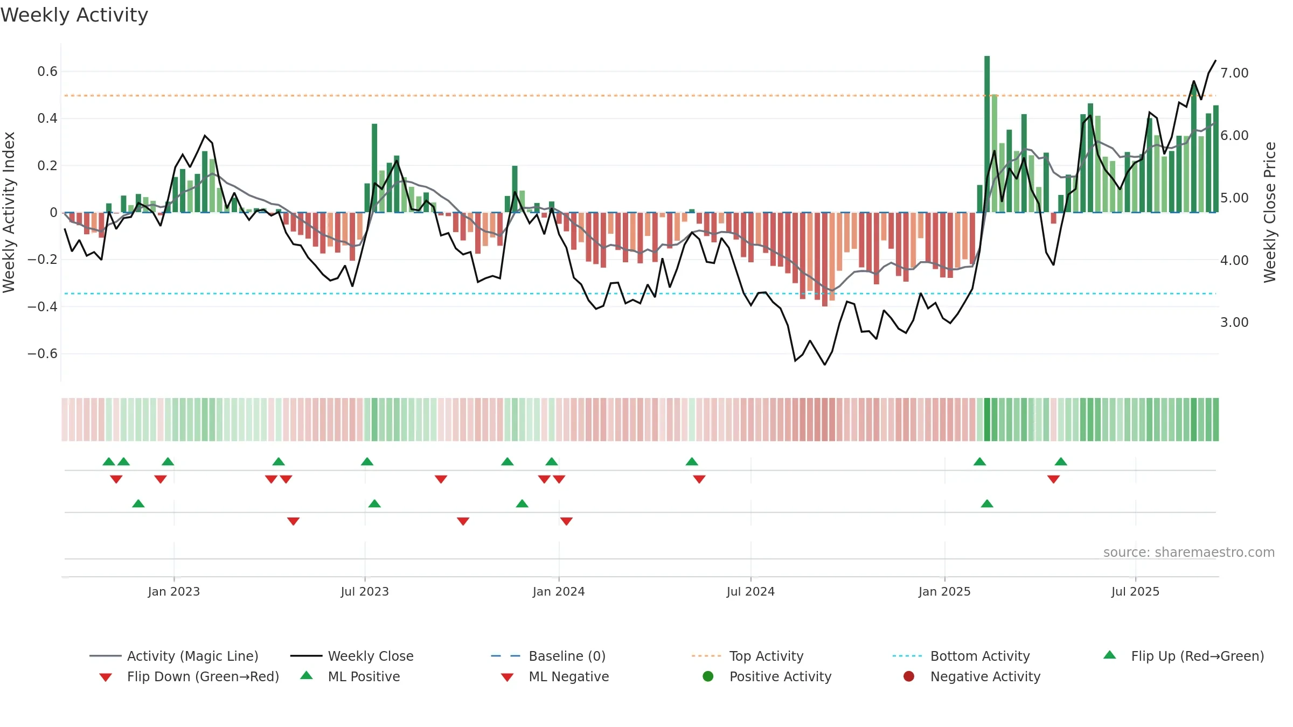Toggle the Weekly Close legend entry

coord(352,656)
